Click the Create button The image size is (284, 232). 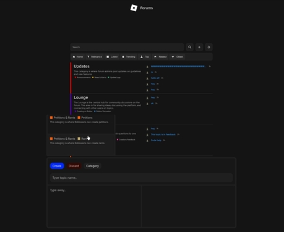click(x=57, y=166)
